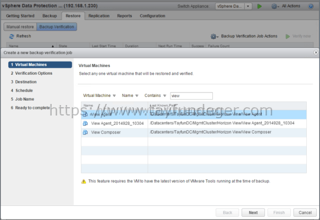This screenshot has height=220, width=320.
Task: Click the Refresh label
Action: click(x=24, y=36)
